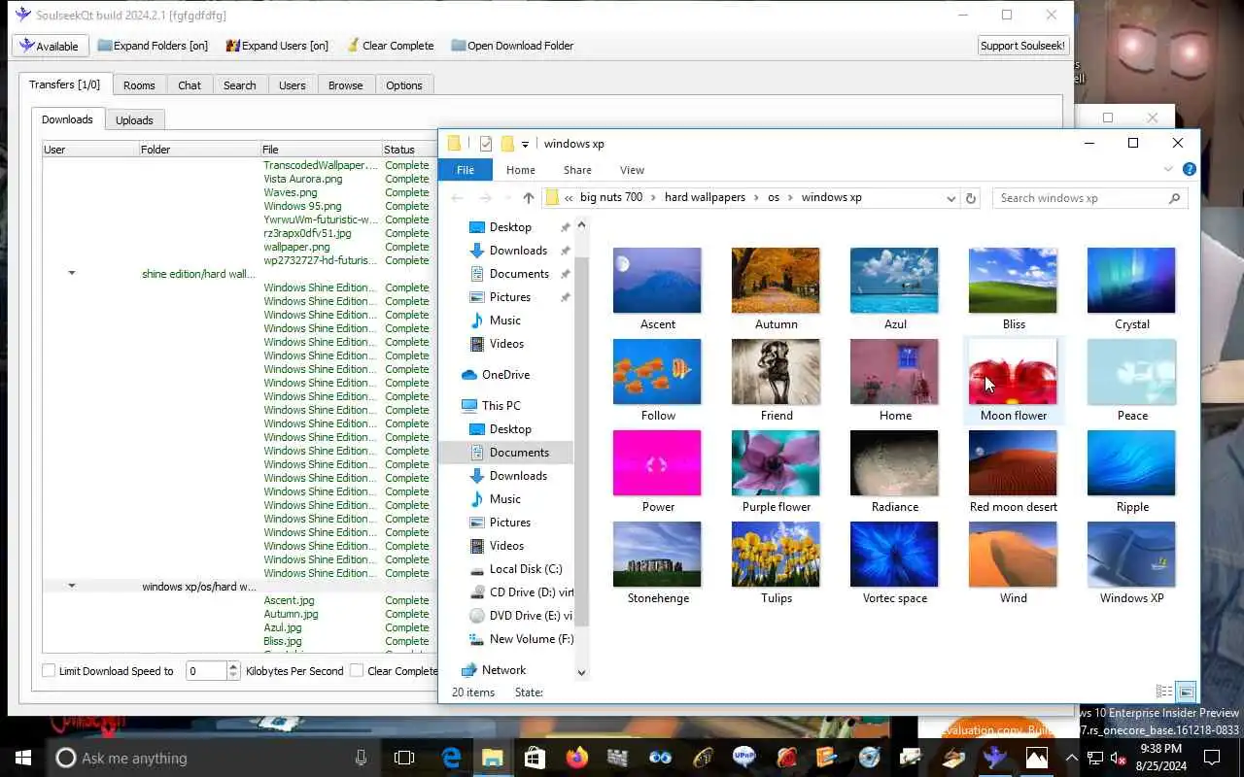
Task: Open the Home ribbon tab in Explorer
Action: pyautogui.click(x=520, y=170)
